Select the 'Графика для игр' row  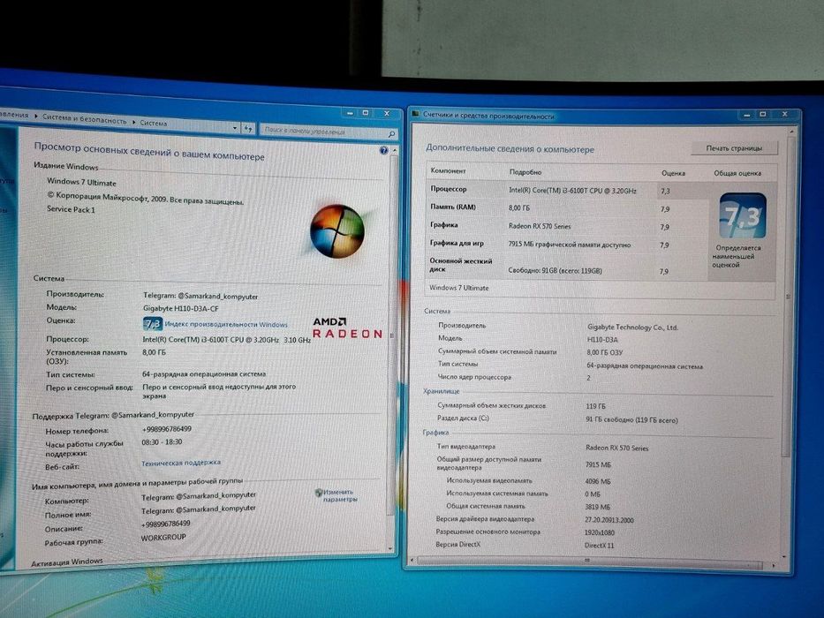coord(566,245)
